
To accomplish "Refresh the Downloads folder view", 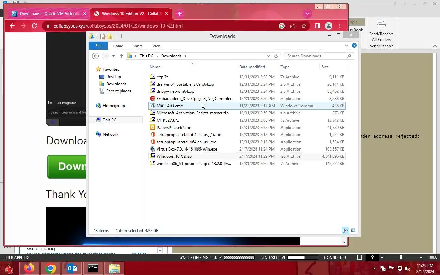I will 276,56.
